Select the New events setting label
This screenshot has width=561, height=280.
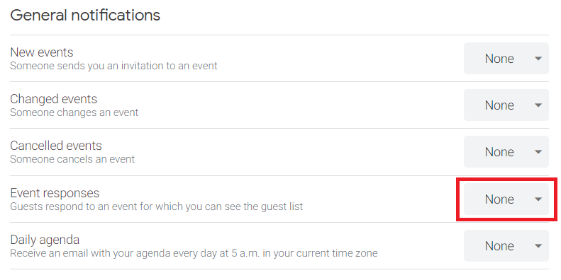point(42,52)
